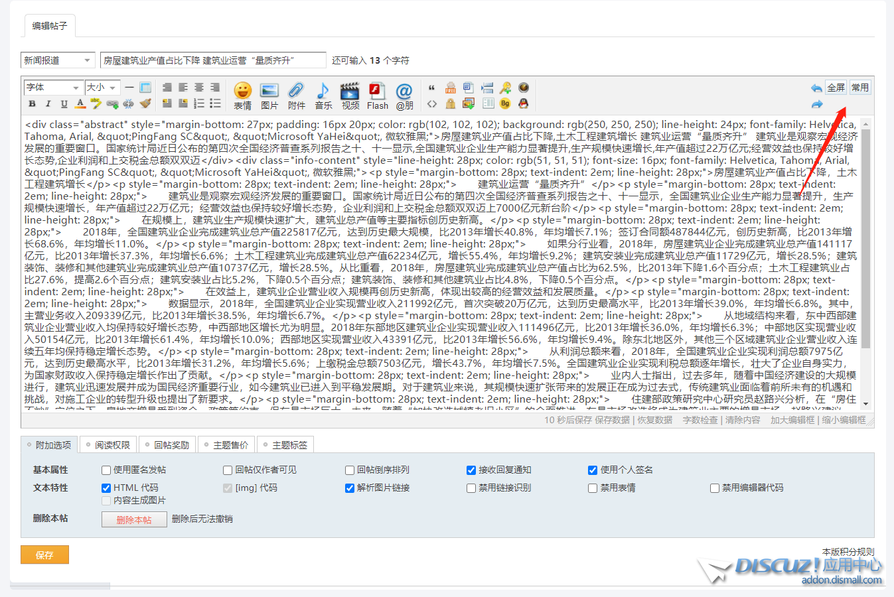Expand the 字体 font dropdown
The image size is (894, 597).
(53, 88)
